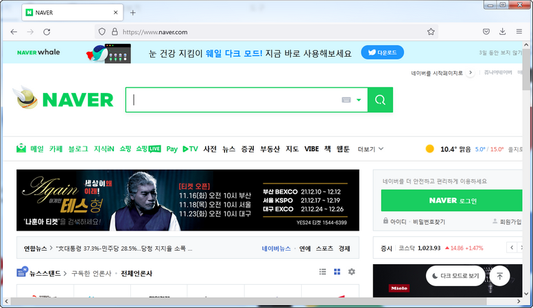The width and height of the screenshot is (533, 308).
Task: Click the green search magnifier button
Action: (x=380, y=100)
